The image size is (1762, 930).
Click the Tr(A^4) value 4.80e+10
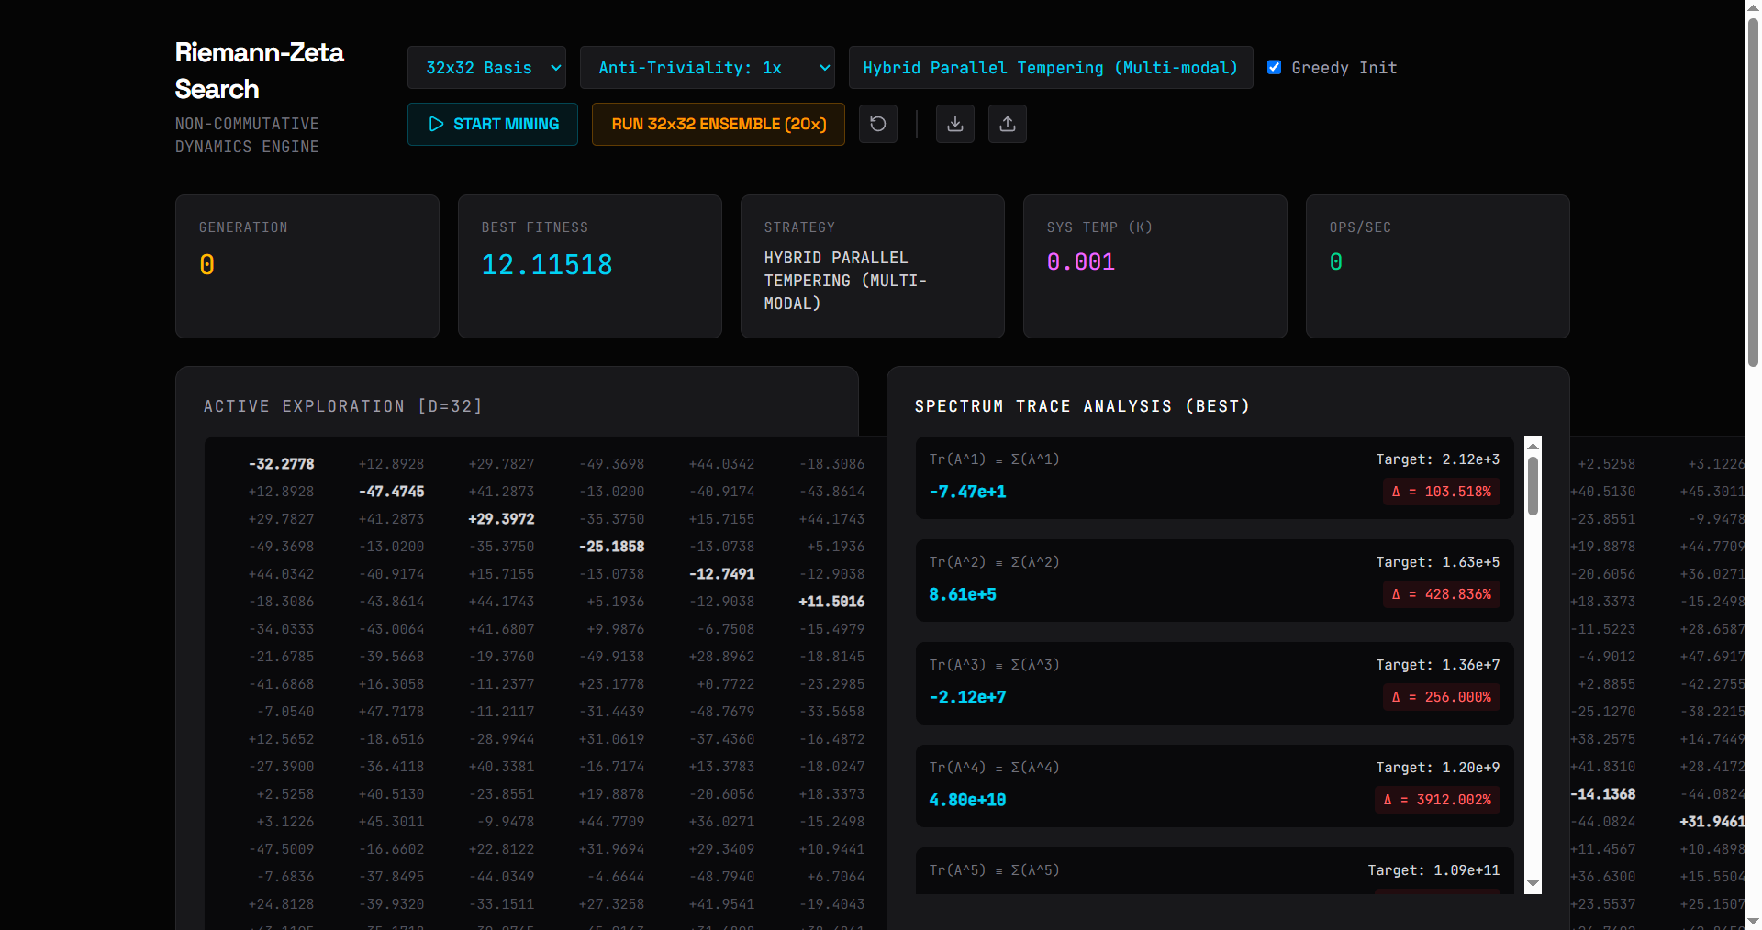(x=967, y=800)
